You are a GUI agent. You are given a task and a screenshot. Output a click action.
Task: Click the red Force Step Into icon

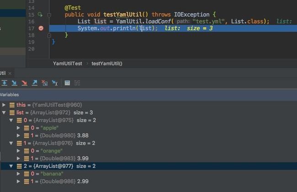tap(24, 83)
